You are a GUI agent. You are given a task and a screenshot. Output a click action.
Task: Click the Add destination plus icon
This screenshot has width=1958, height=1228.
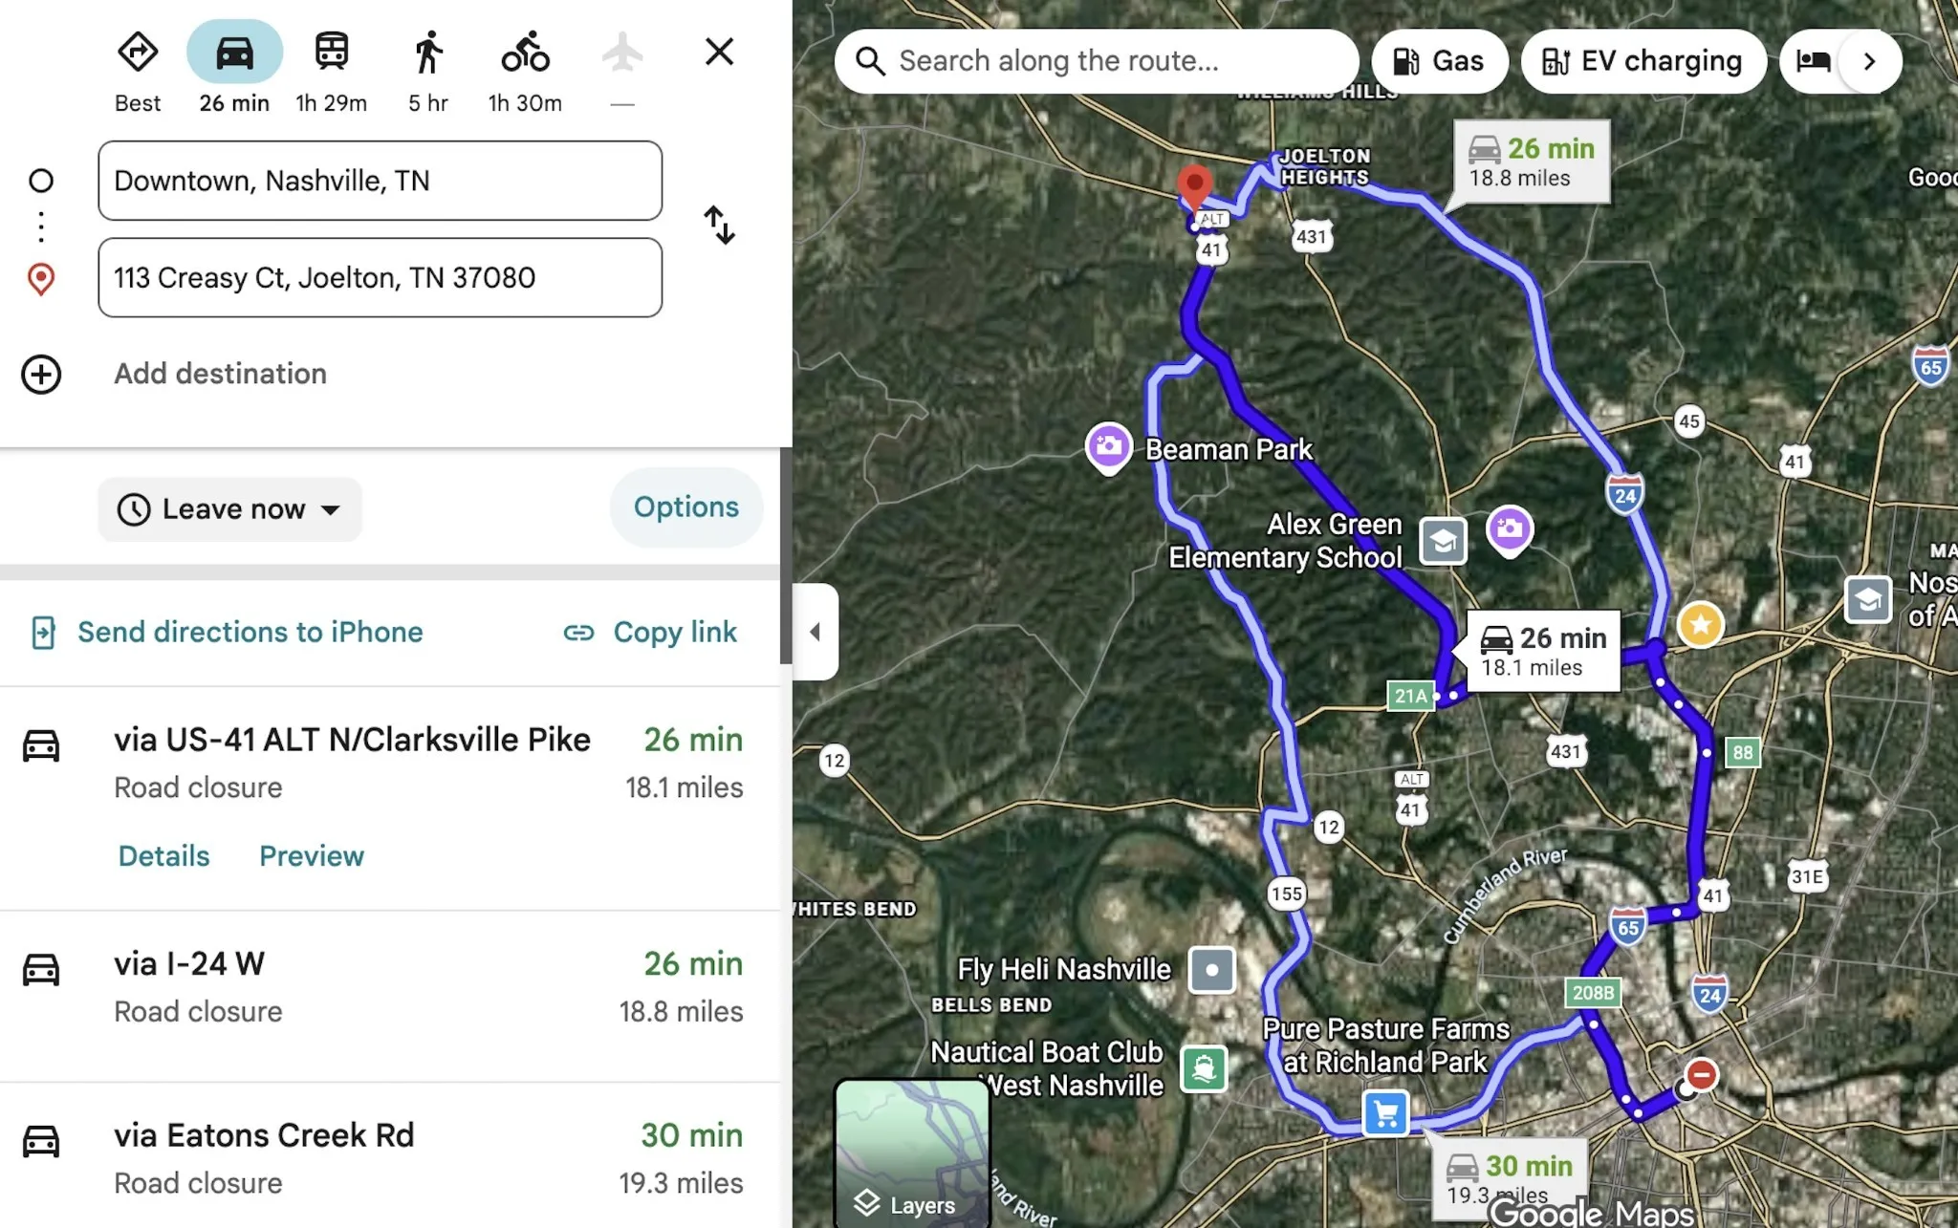click(x=41, y=374)
